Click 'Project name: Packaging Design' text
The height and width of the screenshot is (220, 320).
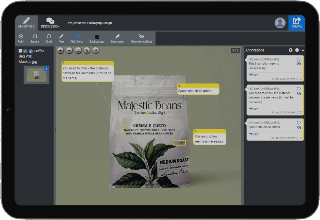[x=90, y=23]
